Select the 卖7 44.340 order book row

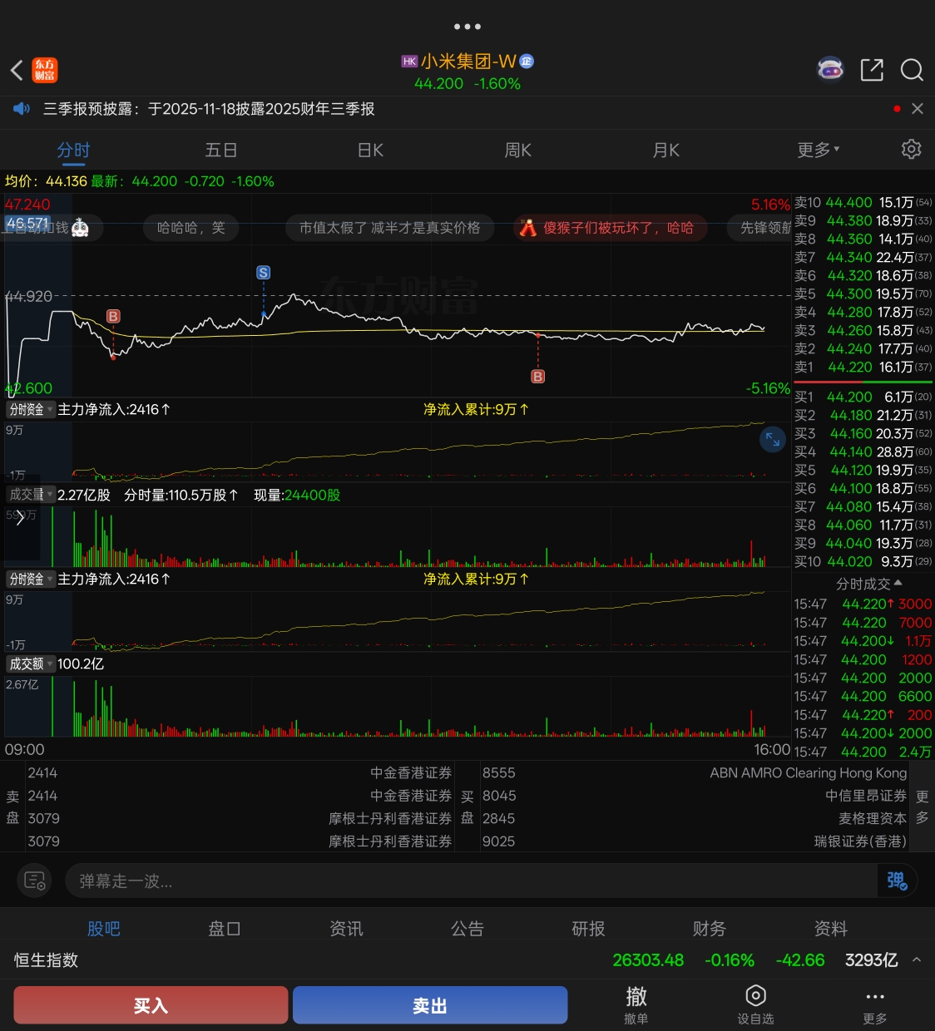(x=863, y=257)
